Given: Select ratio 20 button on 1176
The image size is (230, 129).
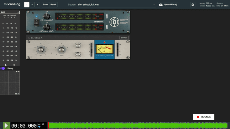Looking at the screenshot, I should pos(91,45).
